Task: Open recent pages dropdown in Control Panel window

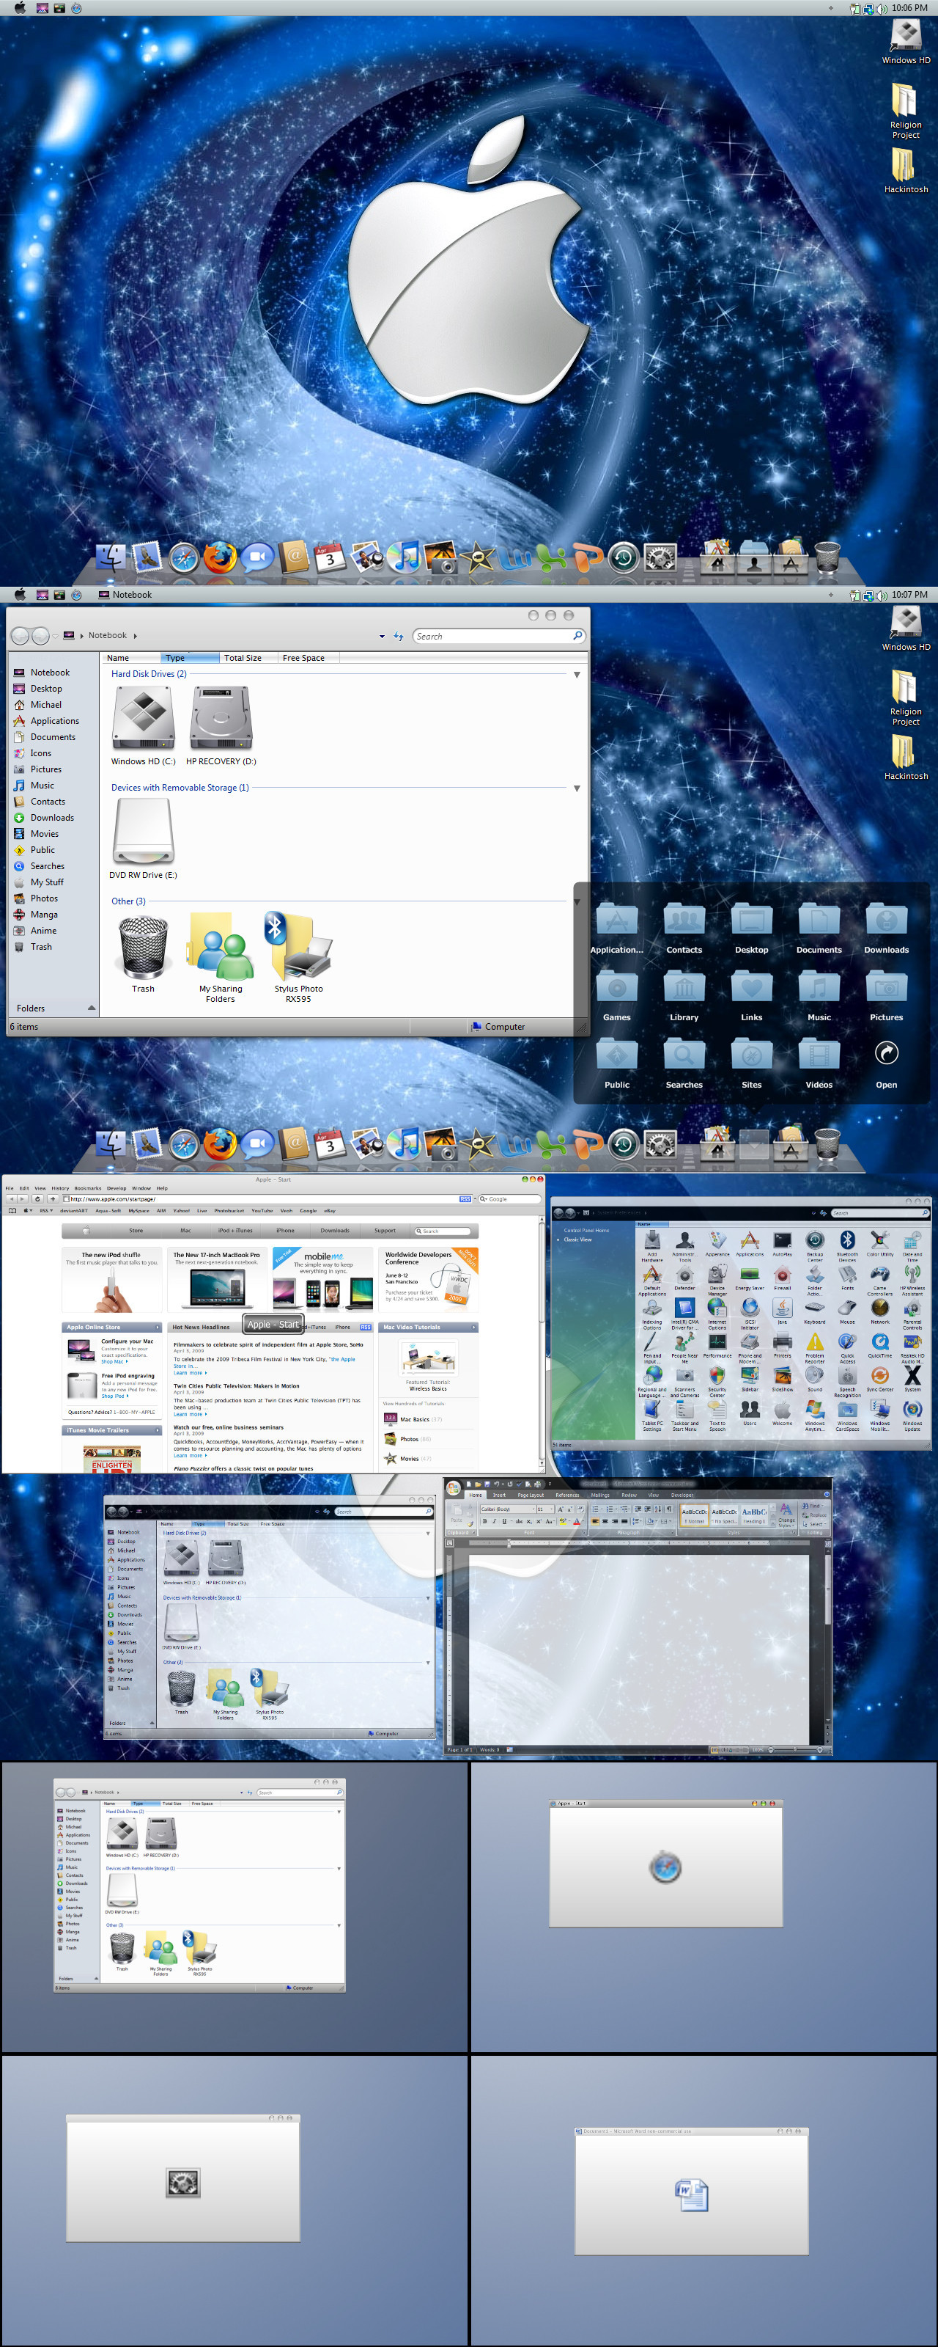Action: tap(578, 1214)
